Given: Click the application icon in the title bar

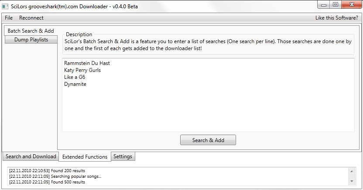Looking at the screenshot, I should [6, 6].
